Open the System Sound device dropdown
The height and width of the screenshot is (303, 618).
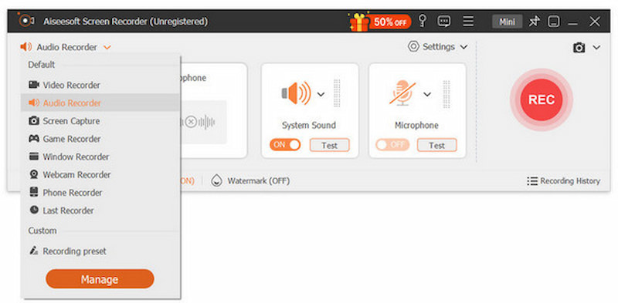(x=321, y=94)
